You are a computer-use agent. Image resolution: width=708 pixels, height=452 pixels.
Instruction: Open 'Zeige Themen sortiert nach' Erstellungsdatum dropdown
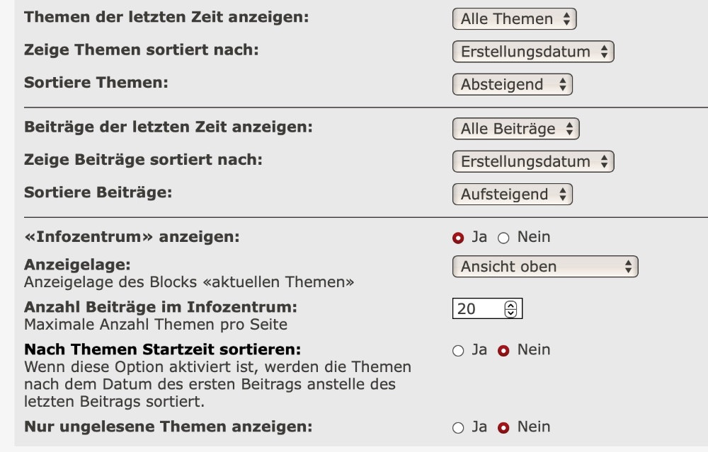(532, 52)
